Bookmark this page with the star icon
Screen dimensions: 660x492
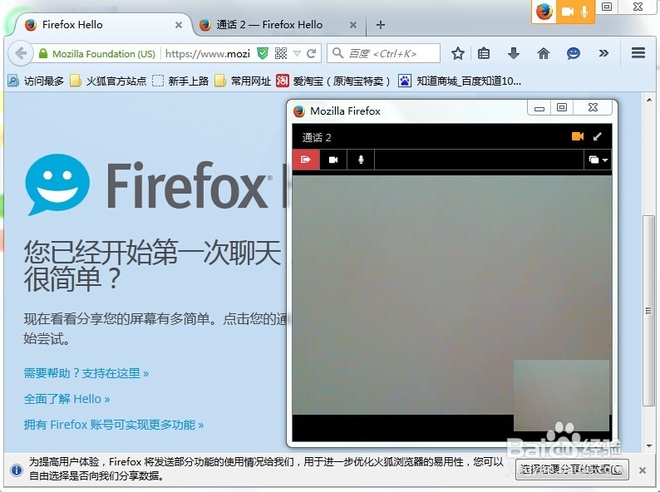click(457, 53)
